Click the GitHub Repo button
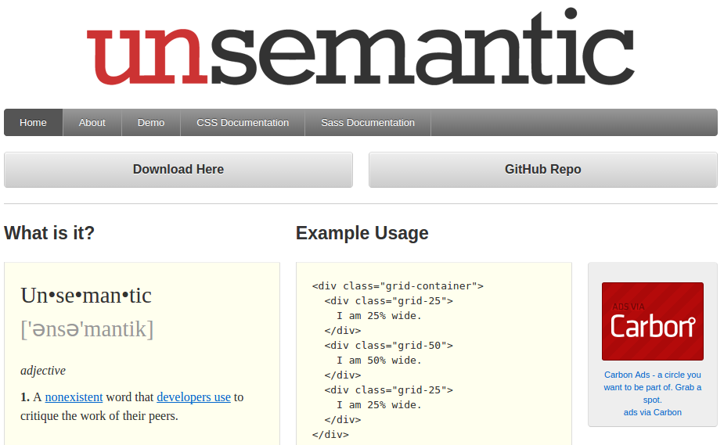Screen dimensions: 724x445 [x=542, y=170]
